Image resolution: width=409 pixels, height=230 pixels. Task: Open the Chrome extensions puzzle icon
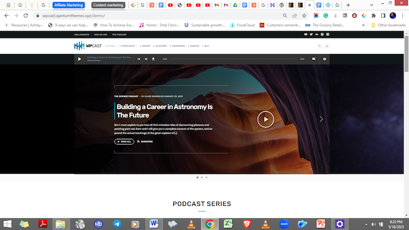[x=374, y=16]
